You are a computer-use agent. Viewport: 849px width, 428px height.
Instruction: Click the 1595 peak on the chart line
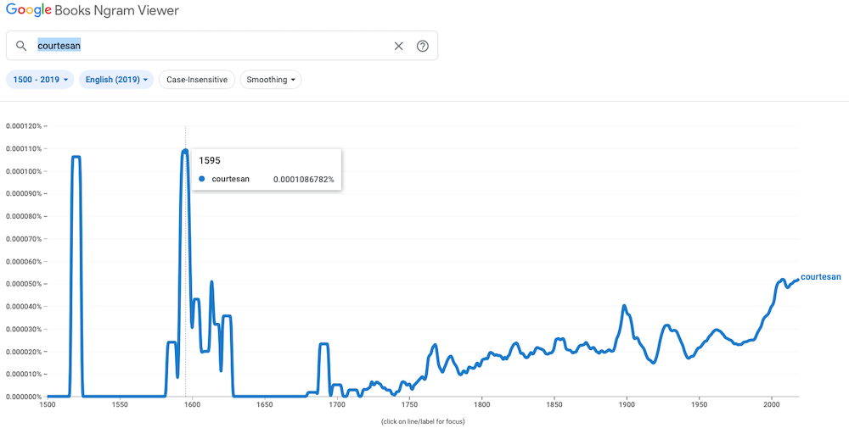[185, 151]
